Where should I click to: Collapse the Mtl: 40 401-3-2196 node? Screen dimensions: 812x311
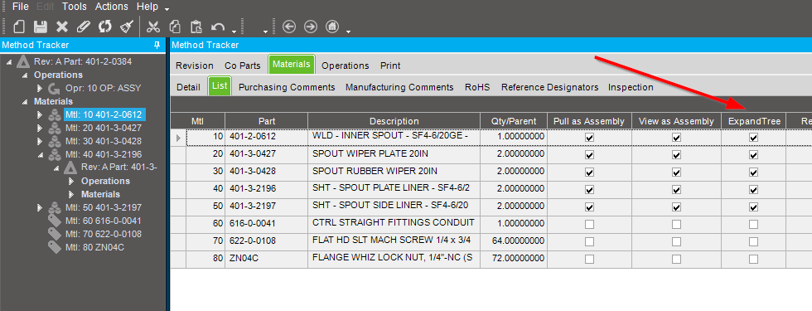(41, 155)
